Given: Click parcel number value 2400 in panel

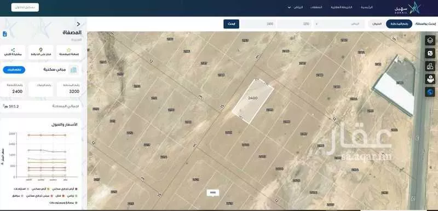Looking at the screenshot, I should point(18,91).
